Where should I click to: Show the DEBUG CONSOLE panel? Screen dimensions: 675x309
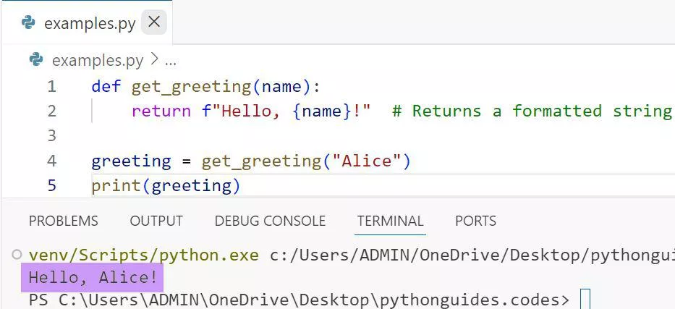point(270,221)
